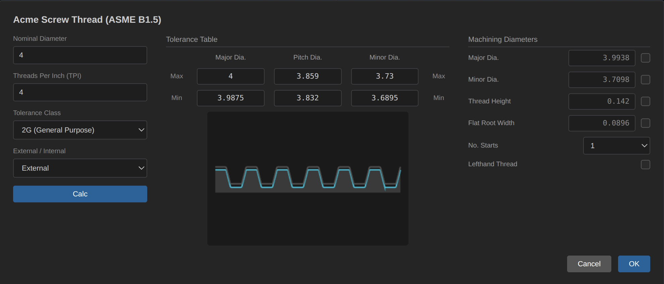Image resolution: width=664 pixels, height=284 pixels.
Task: Select the Major Dia. Max tolerance field
Action: (231, 76)
